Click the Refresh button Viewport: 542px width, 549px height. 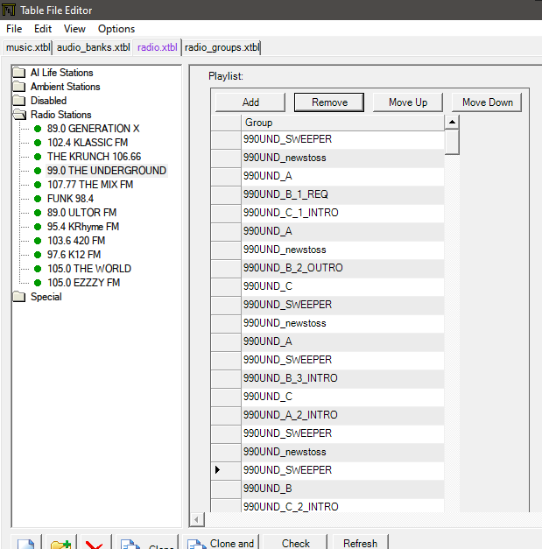360,543
